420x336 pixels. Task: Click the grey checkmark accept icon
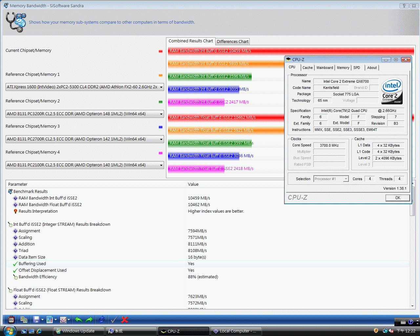(x=114, y=320)
